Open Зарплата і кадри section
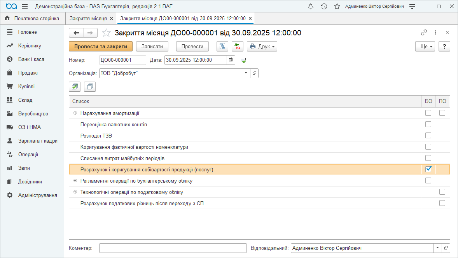Image resolution: width=458 pixels, height=258 pixels. tap(38, 141)
